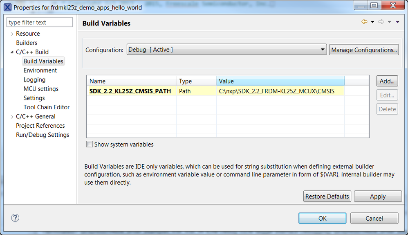Sort by the Value column header
This screenshot has width=408, height=235.
tap(280, 81)
